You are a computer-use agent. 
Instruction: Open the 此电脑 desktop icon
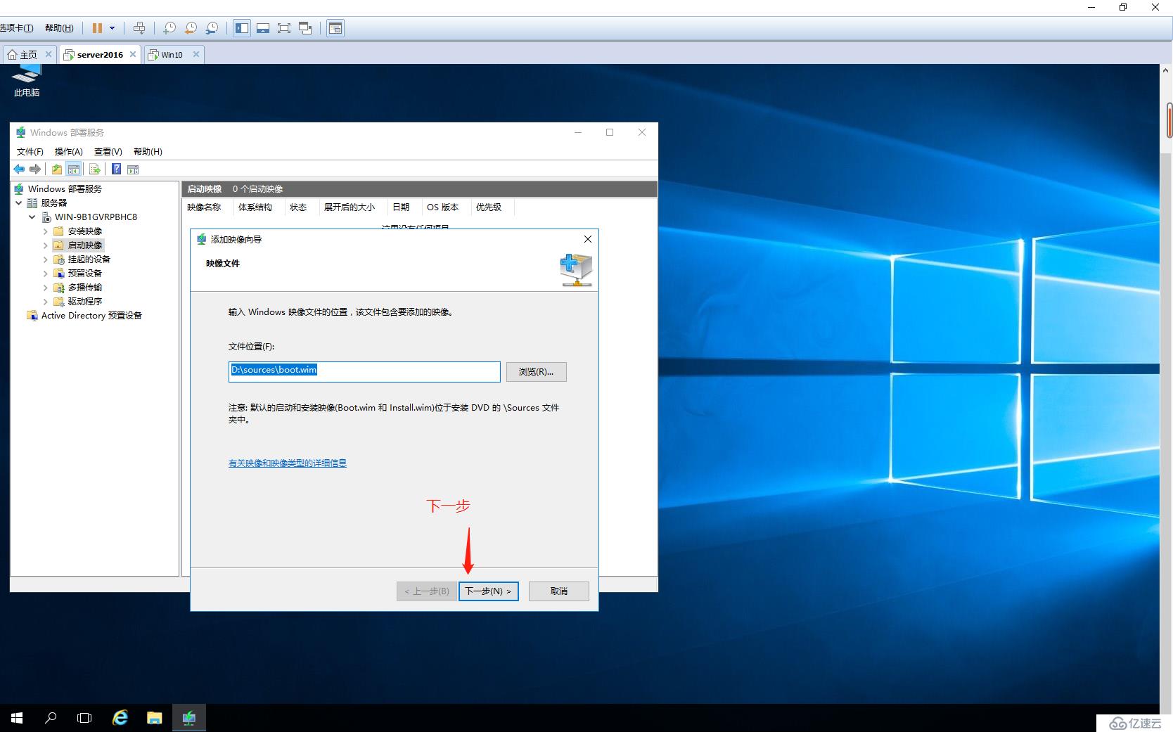[27, 81]
